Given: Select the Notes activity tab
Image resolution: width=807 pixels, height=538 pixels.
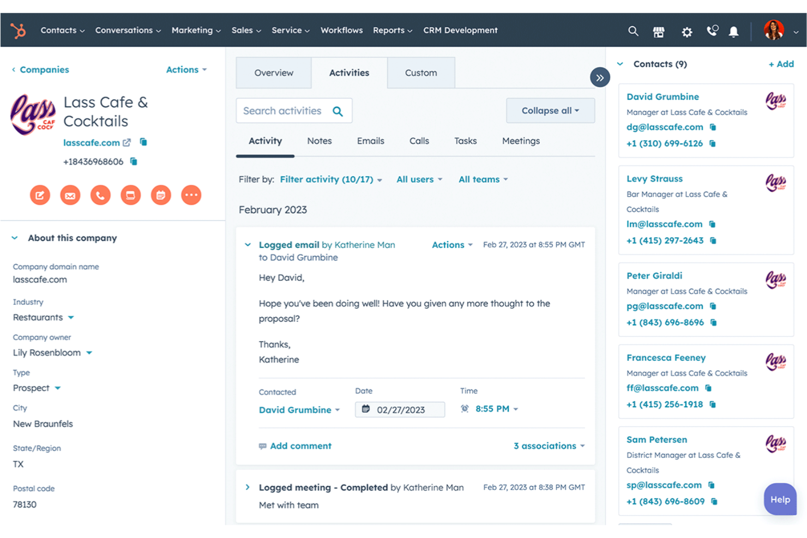Looking at the screenshot, I should click(x=320, y=141).
